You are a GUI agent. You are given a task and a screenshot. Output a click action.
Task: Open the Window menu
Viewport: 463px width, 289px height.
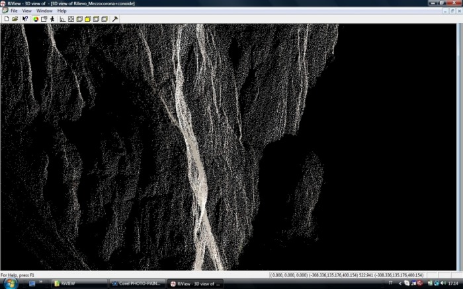pyautogui.click(x=44, y=11)
